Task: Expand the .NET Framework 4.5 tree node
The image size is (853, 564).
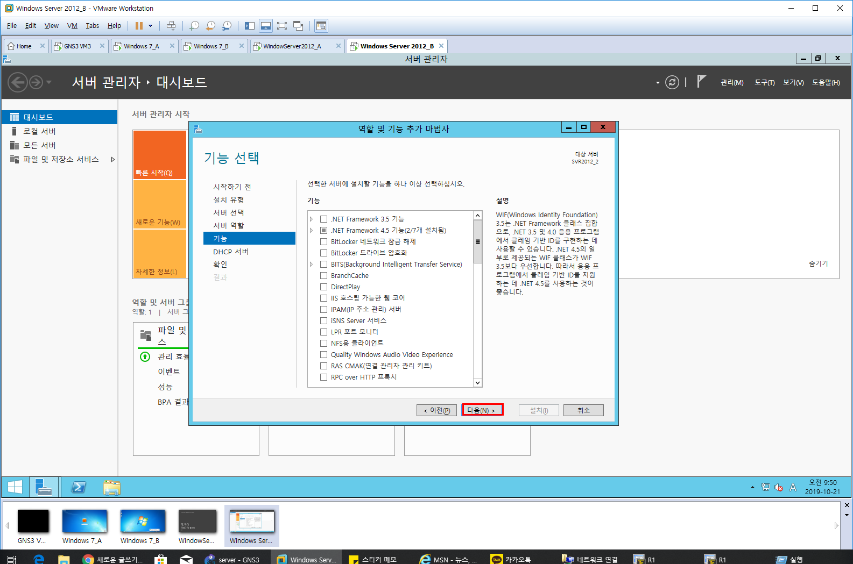Action: pos(311,230)
